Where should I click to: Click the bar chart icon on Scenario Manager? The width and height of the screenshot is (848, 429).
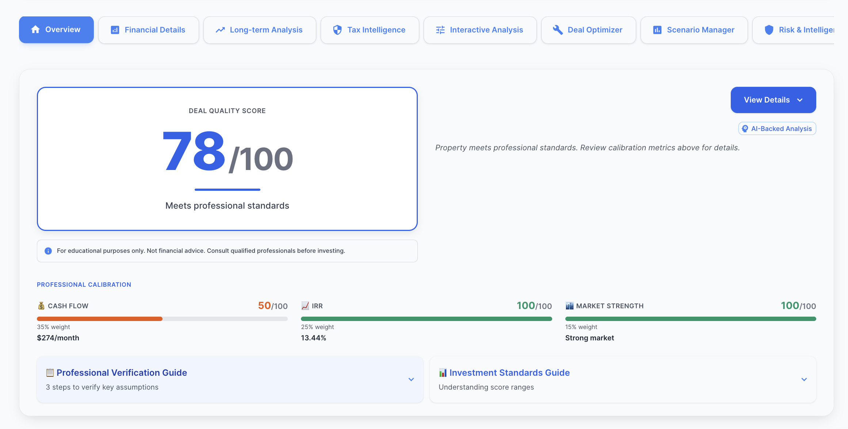click(x=657, y=30)
